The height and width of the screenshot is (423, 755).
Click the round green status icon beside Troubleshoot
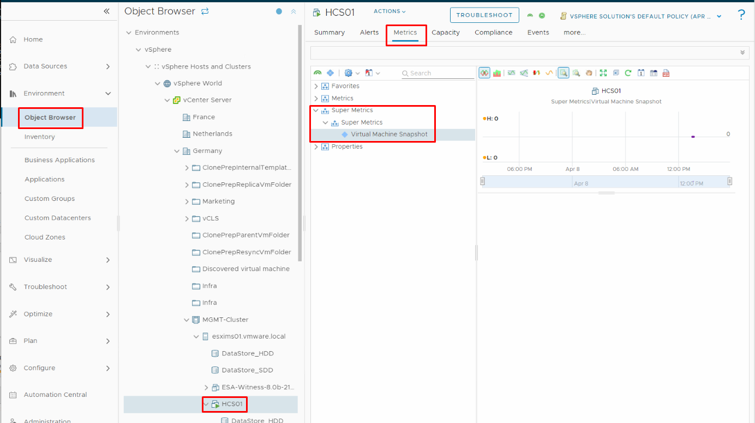pyautogui.click(x=542, y=16)
